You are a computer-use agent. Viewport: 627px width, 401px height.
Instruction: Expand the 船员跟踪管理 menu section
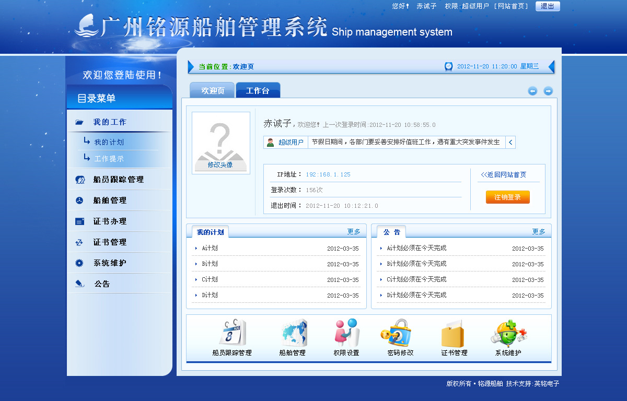click(120, 180)
